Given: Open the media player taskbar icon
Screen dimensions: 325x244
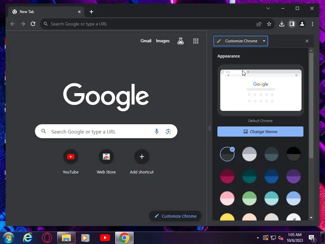Looking at the screenshot, I should [85, 238].
